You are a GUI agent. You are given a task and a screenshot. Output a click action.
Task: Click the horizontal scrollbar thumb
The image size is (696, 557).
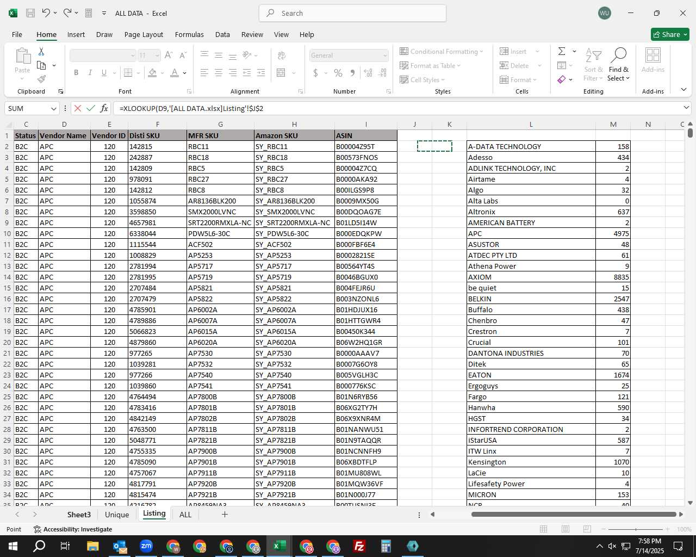[x=574, y=514]
